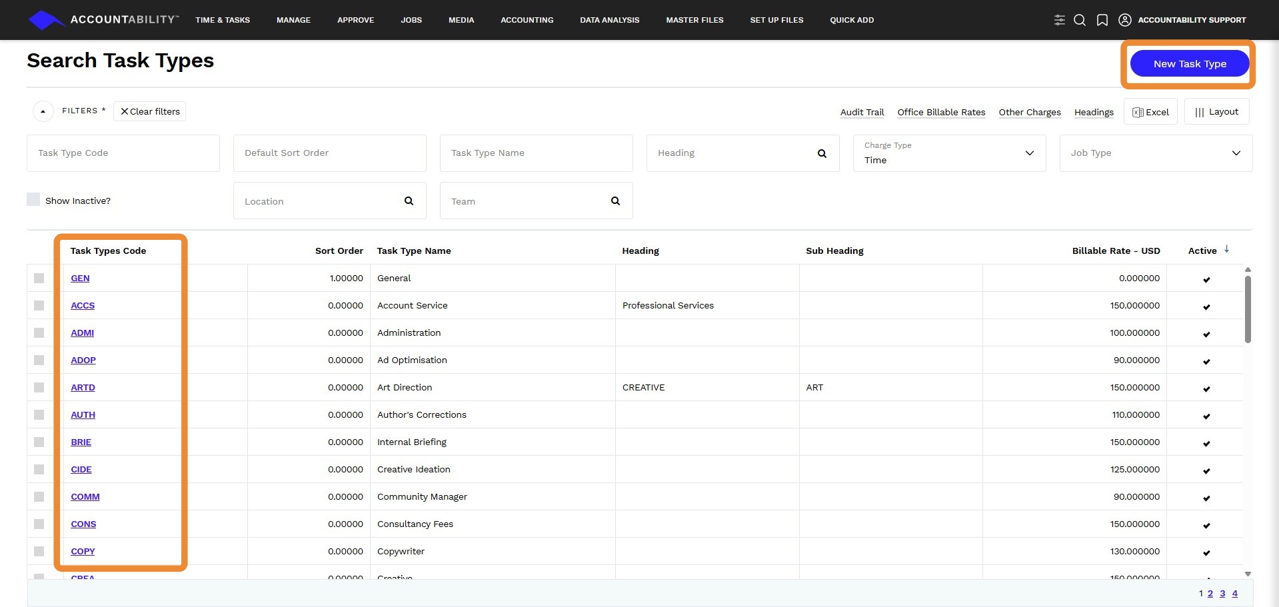Sort by Task Type Name column header
This screenshot has height=607, width=1279.
(414, 251)
